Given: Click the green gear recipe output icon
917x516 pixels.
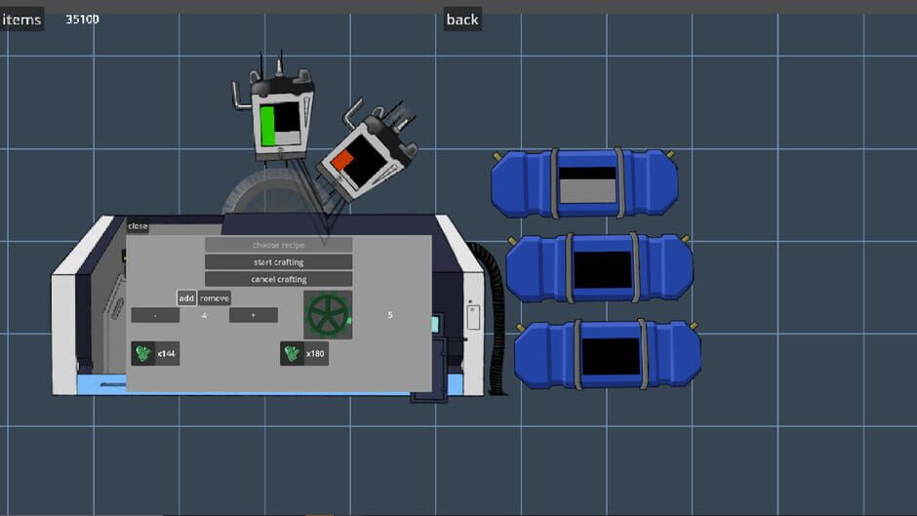Looking at the screenshot, I should point(328,314).
